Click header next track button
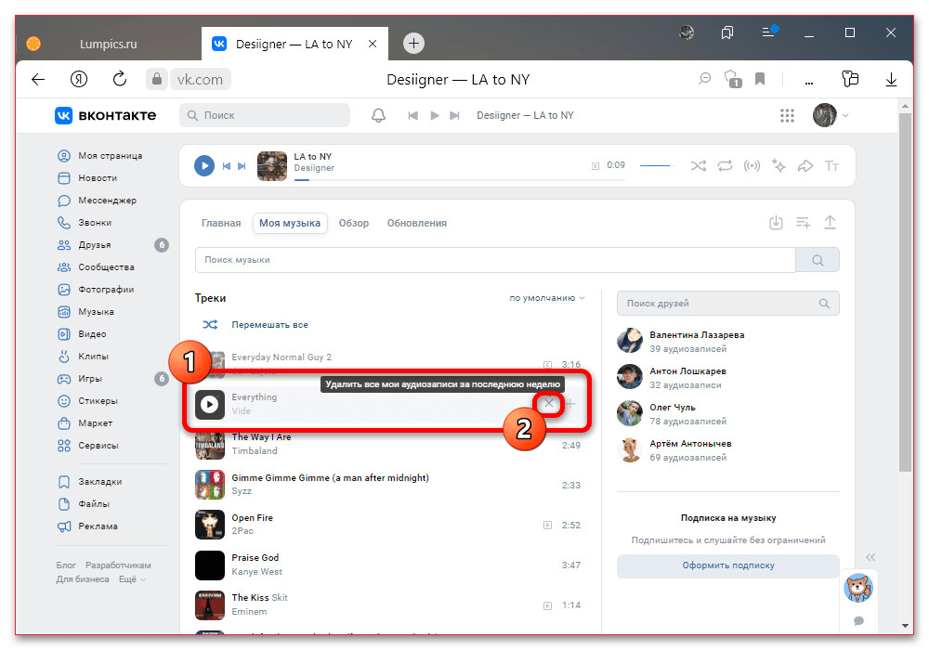 click(x=454, y=115)
